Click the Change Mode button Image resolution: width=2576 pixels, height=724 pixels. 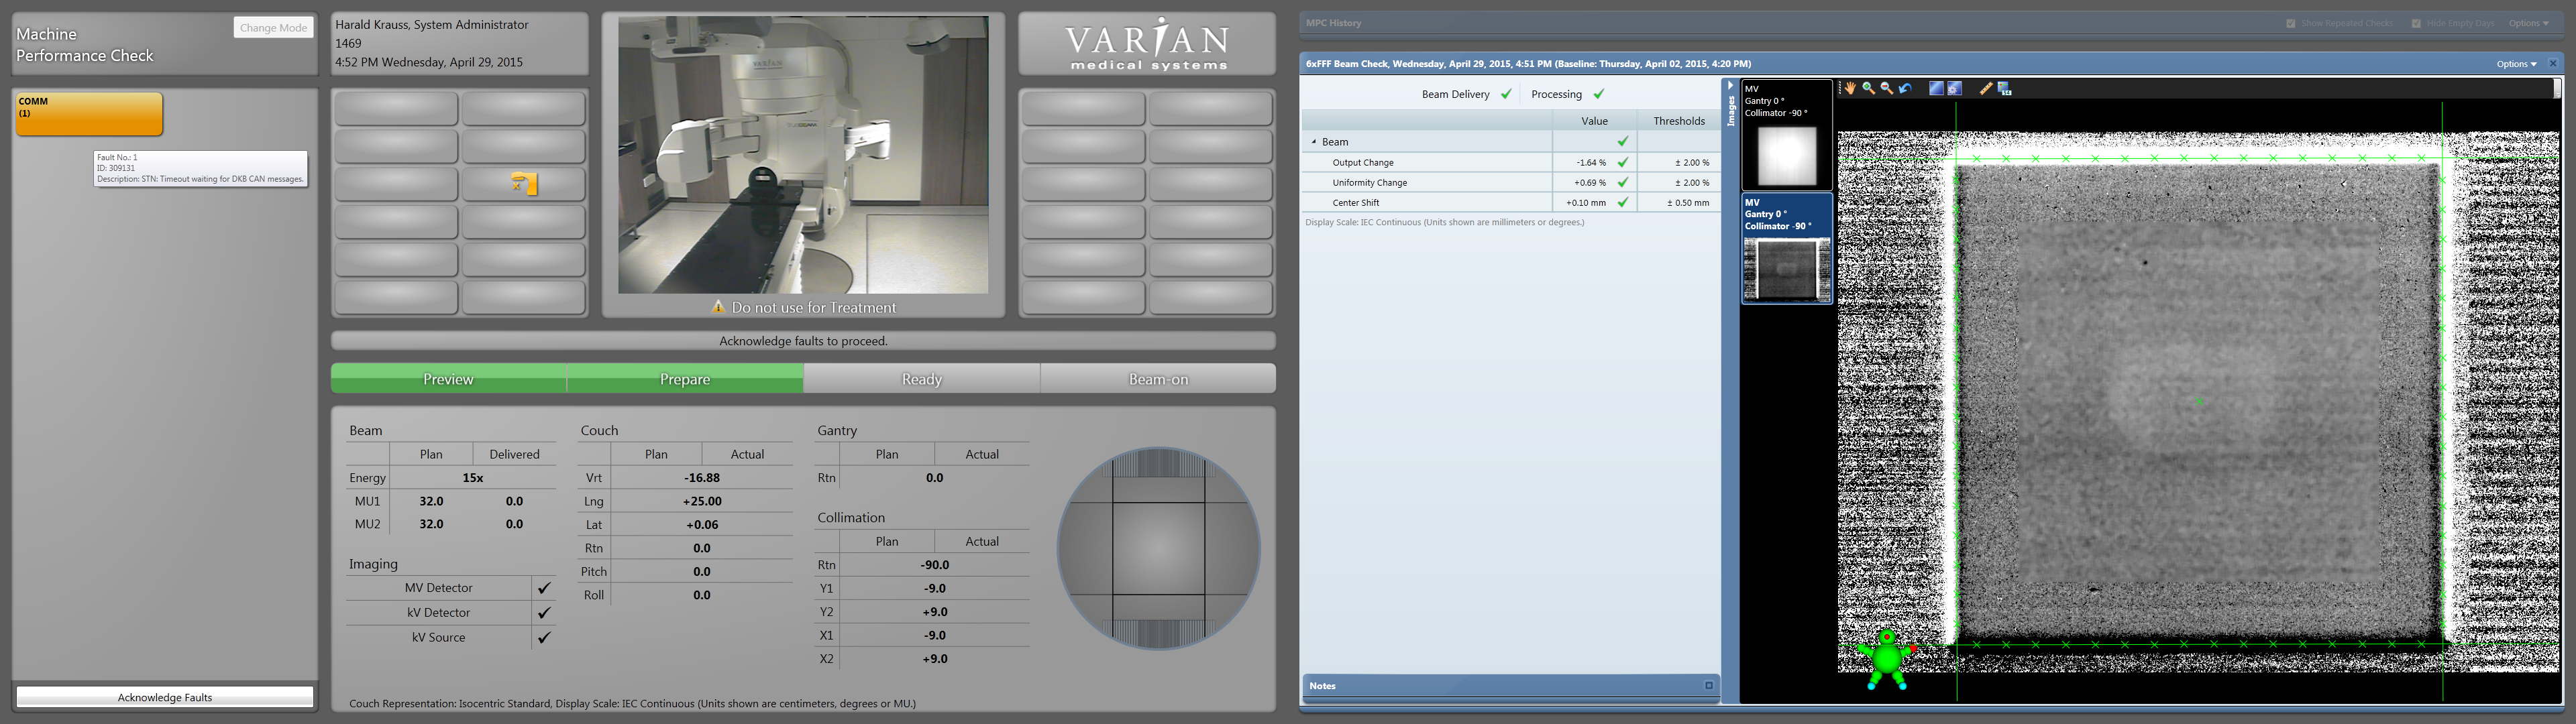click(x=273, y=27)
